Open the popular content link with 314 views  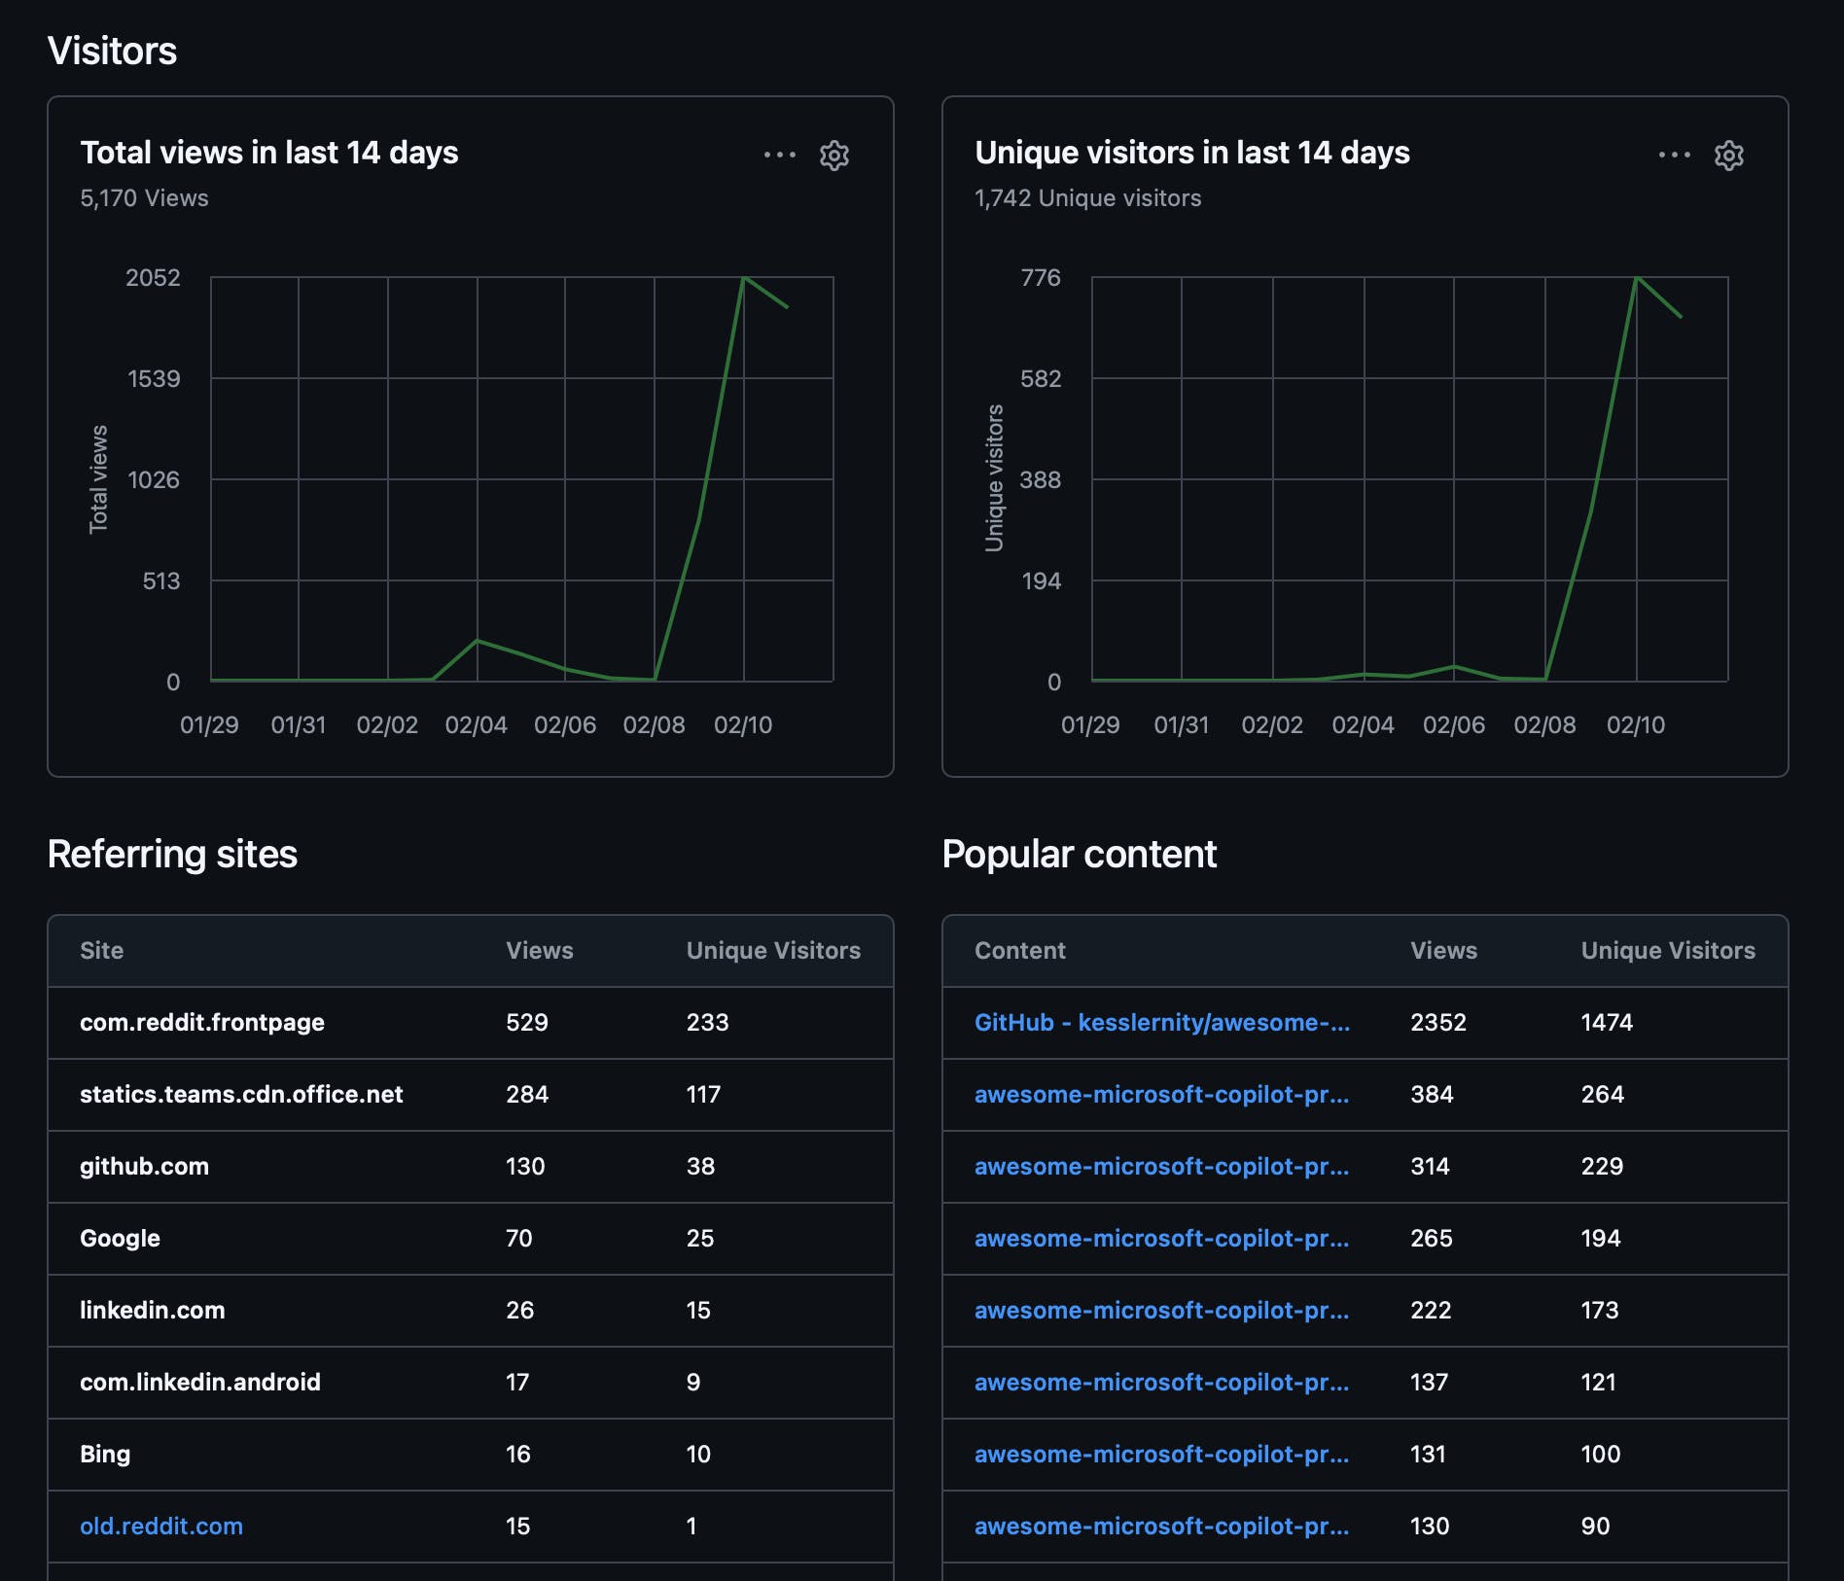pos(1162,1166)
